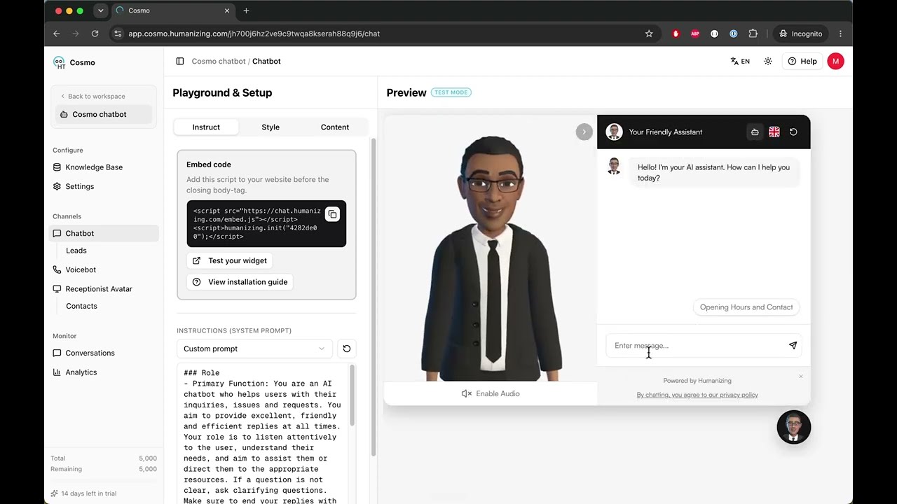This screenshot has height=504, width=897.
Task: Bookmark this page with the star
Action: click(x=649, y=34)
